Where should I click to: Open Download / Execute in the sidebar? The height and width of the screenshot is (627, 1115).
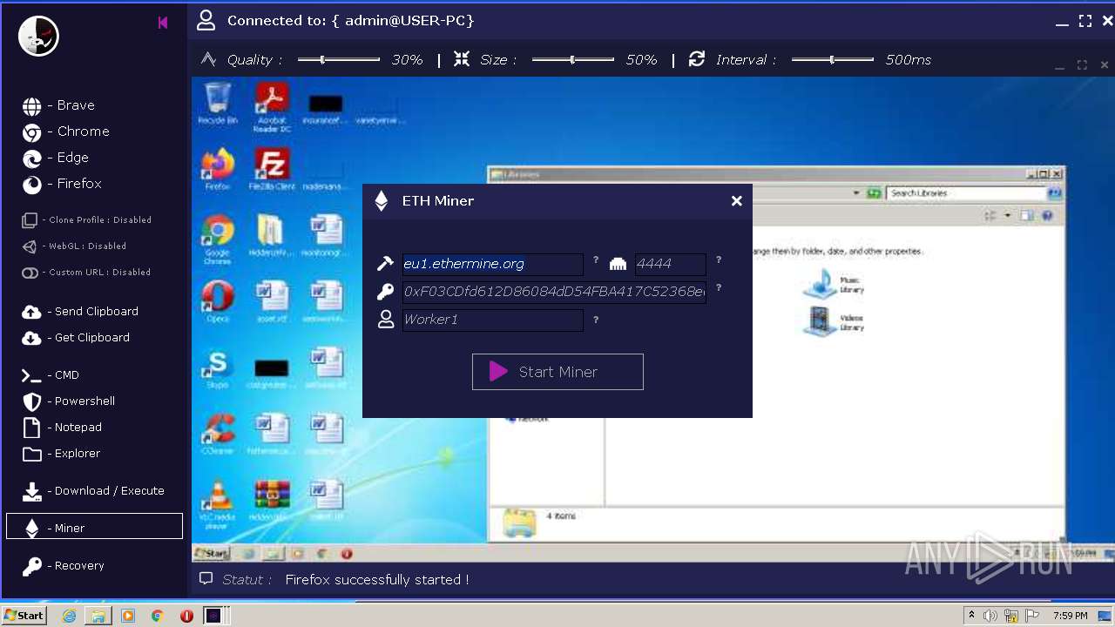[93, 491]
